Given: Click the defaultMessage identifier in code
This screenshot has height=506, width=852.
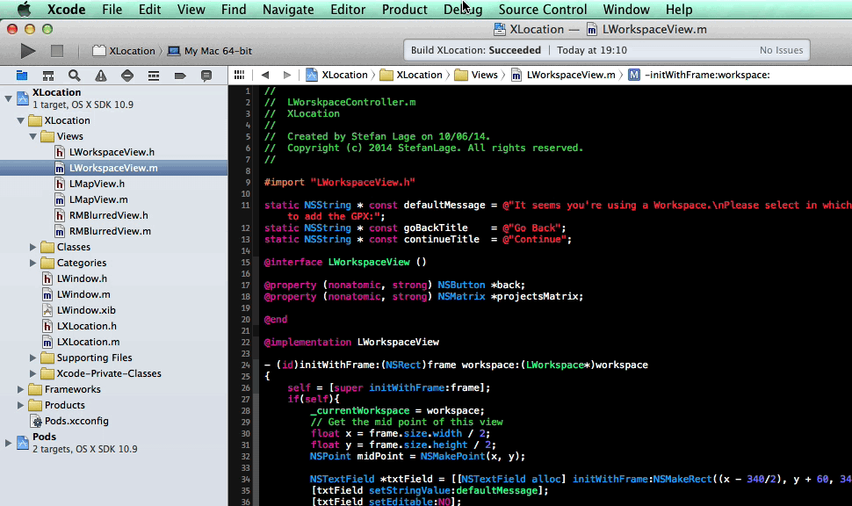Looking at the screenshot, I should pyautogui.click(x=444, y=206).
